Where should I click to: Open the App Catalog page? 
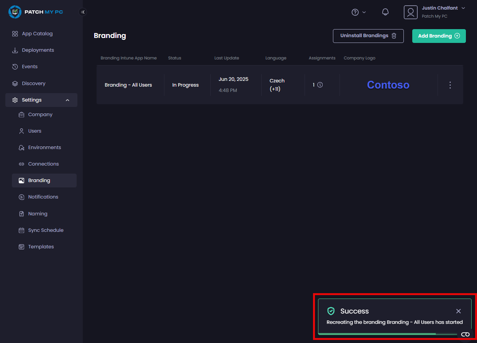tap(37, 34)
